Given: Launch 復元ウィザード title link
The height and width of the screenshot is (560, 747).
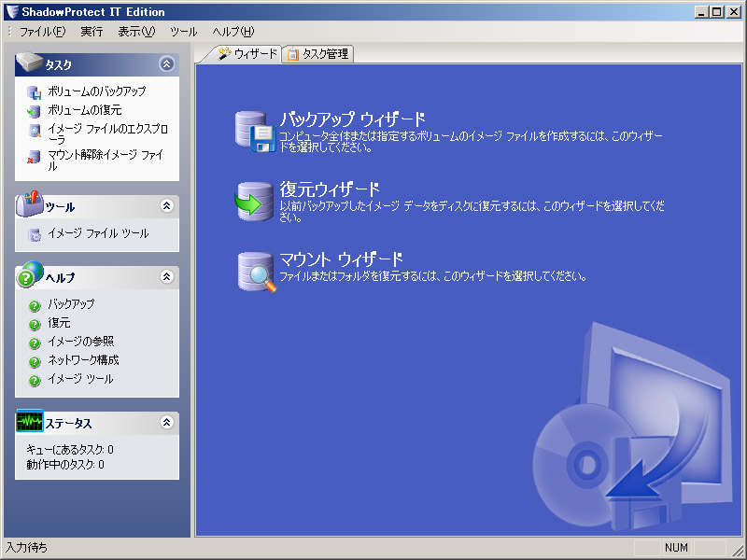Looking at the screenshot, I should click(x=330, y=189).
